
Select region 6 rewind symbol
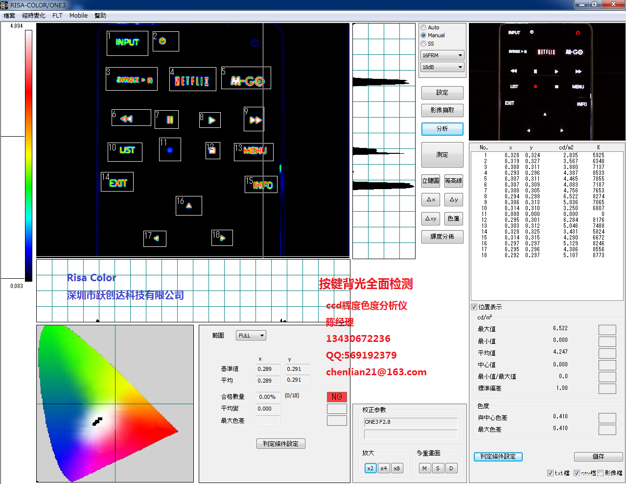click(x=131, y=118)
